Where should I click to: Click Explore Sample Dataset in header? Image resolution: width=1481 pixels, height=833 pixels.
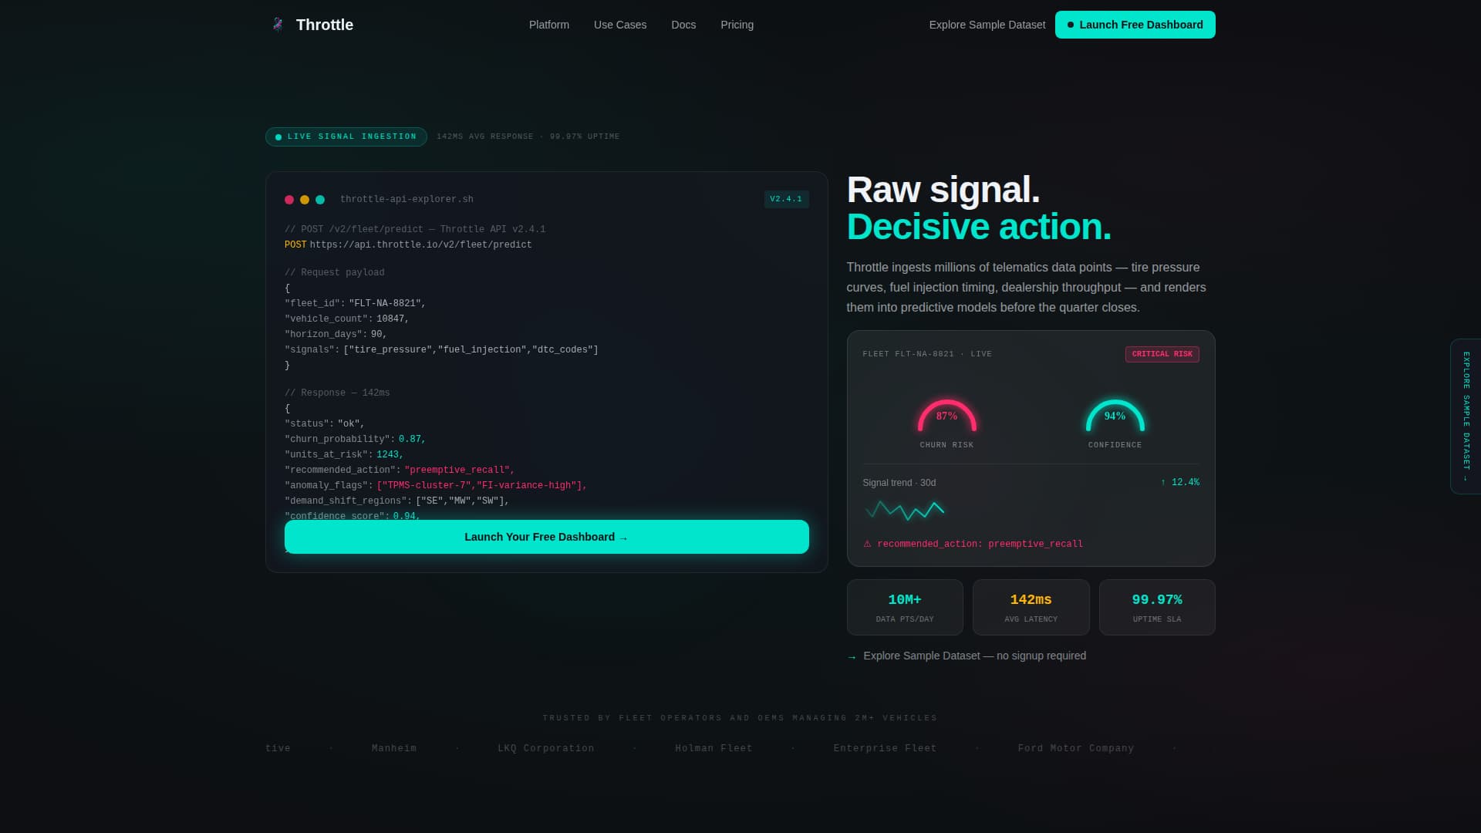(x=987, y=25)
